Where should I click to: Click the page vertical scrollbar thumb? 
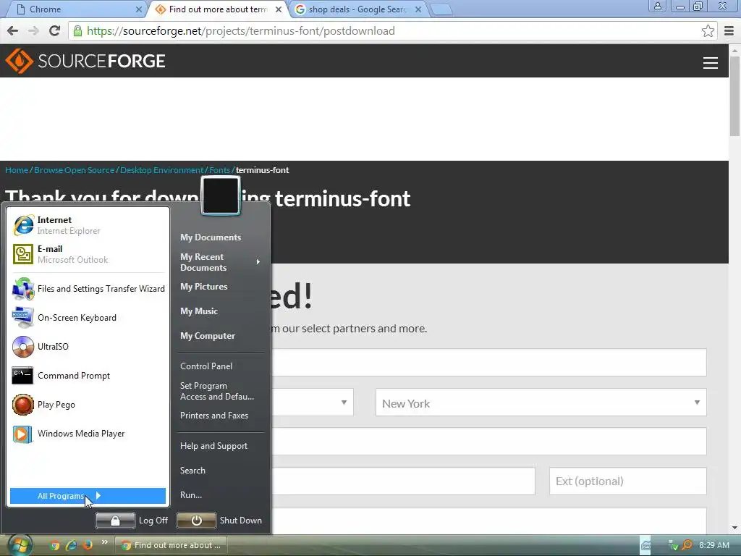[734, 98]
